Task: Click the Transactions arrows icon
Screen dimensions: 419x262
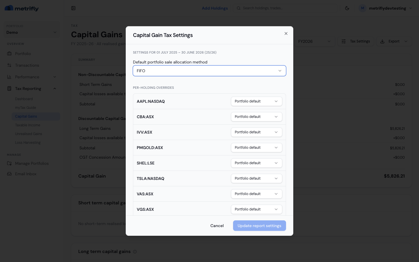Action: click(x=9, y=65)
